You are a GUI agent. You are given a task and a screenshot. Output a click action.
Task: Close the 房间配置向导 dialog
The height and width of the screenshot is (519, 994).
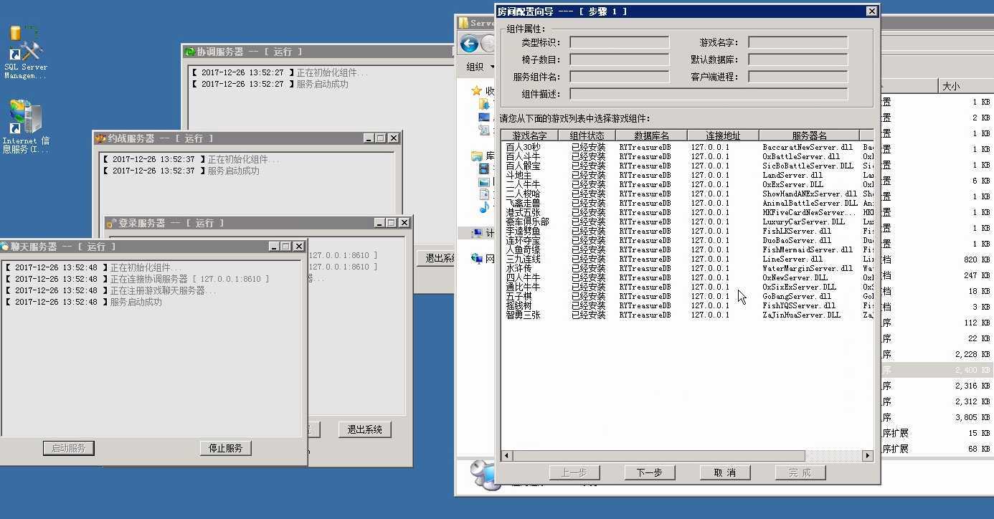(x=871, y=11)
